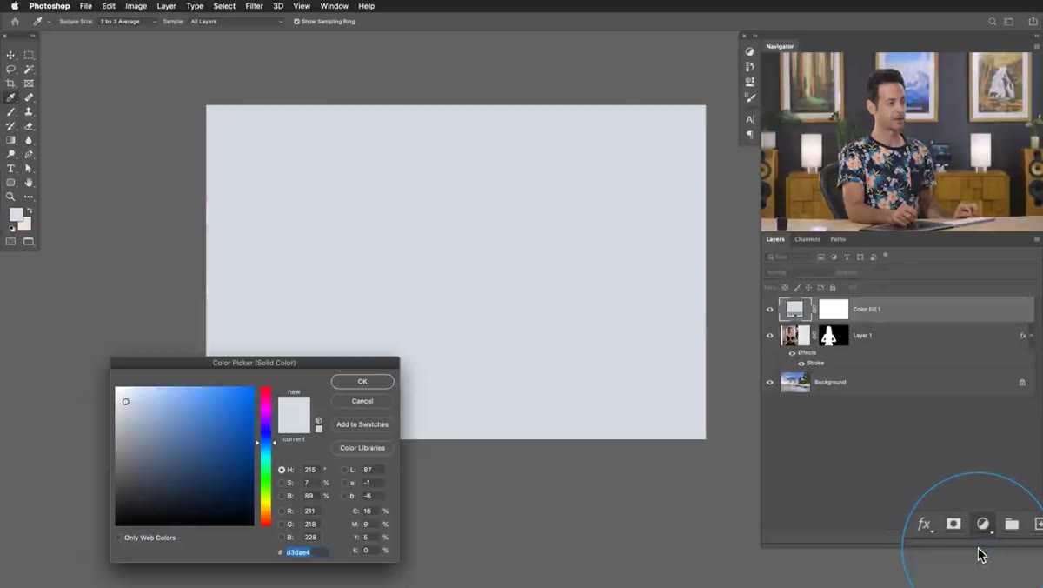Select the Rectangle shape tool
Viewport: 1043px width, 588px height.
tap(11, 183)
